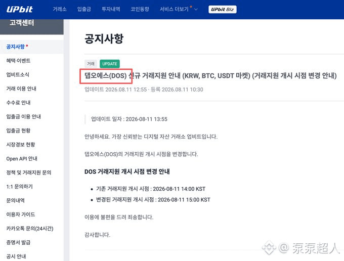This screenshot has height=261, width=344.
Task: Click the 안녕하세요 greeting paragraph
Action: point(151,137)
